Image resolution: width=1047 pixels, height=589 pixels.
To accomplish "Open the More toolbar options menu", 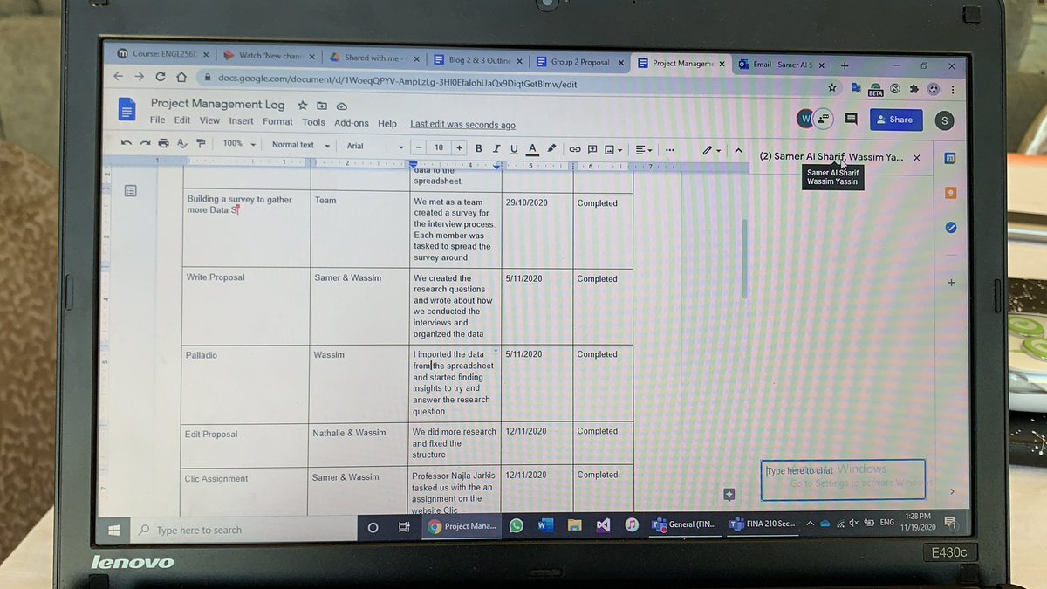I will click(670, 150).
